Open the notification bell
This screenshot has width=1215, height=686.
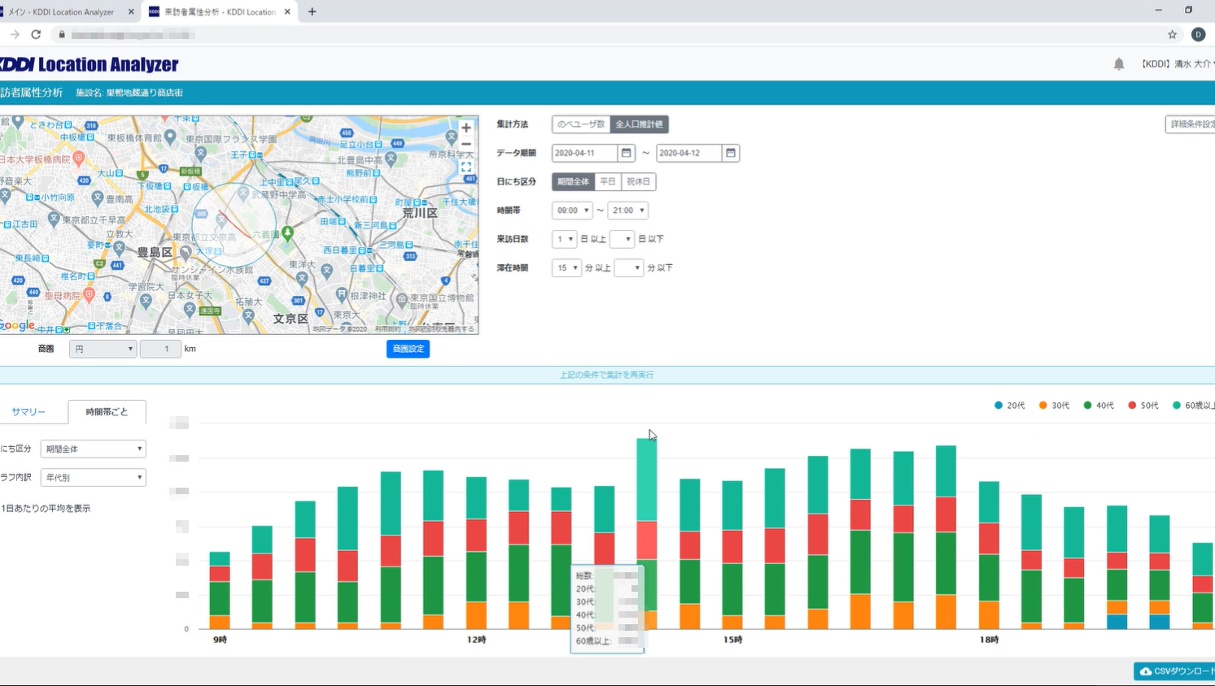[x=1119, y=64]
